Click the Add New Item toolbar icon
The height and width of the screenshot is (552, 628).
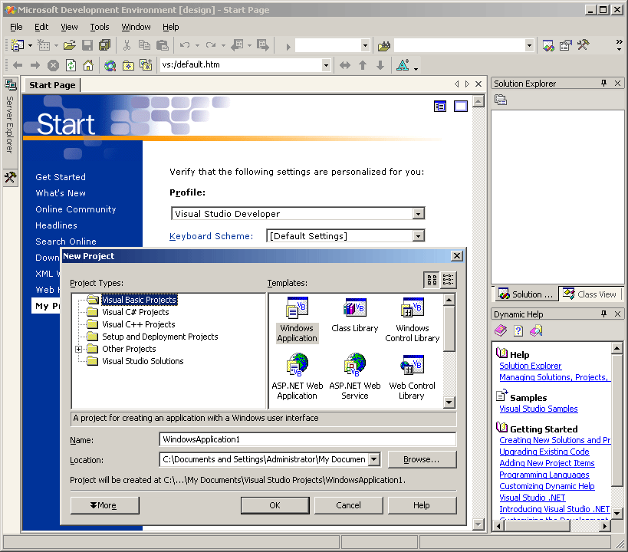43,45
